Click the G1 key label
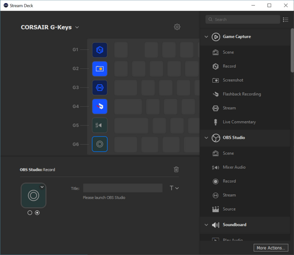This screenshot has height=255, width=294. pos(75,50)
